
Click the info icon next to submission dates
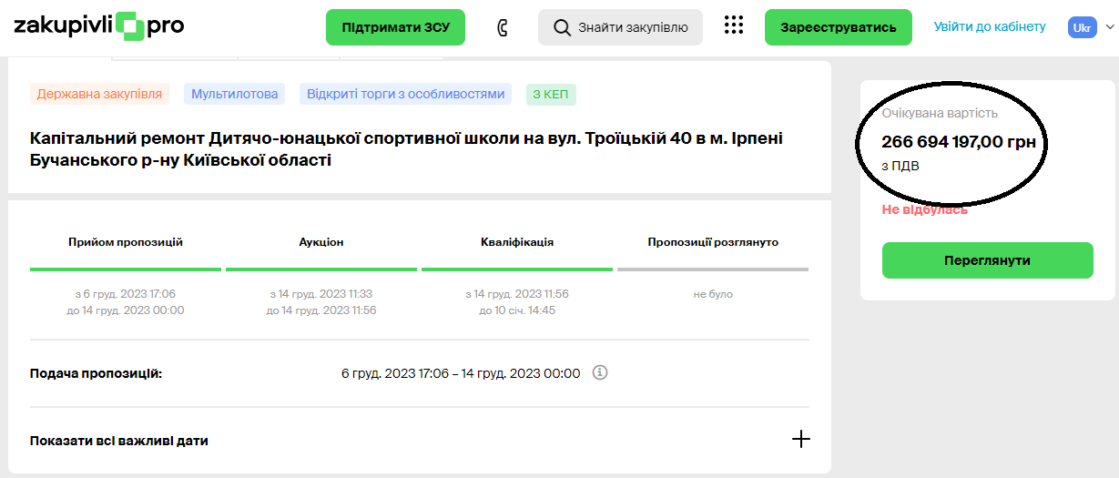pyautogui.click(x=600, y=372)
